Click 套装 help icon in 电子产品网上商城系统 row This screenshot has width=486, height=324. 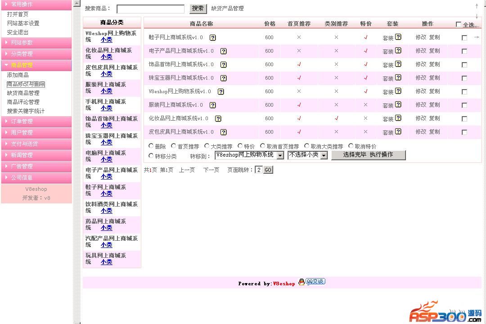(398, 50)
